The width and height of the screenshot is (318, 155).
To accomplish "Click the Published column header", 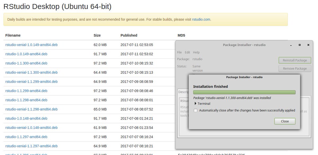I will coord(129,35).
